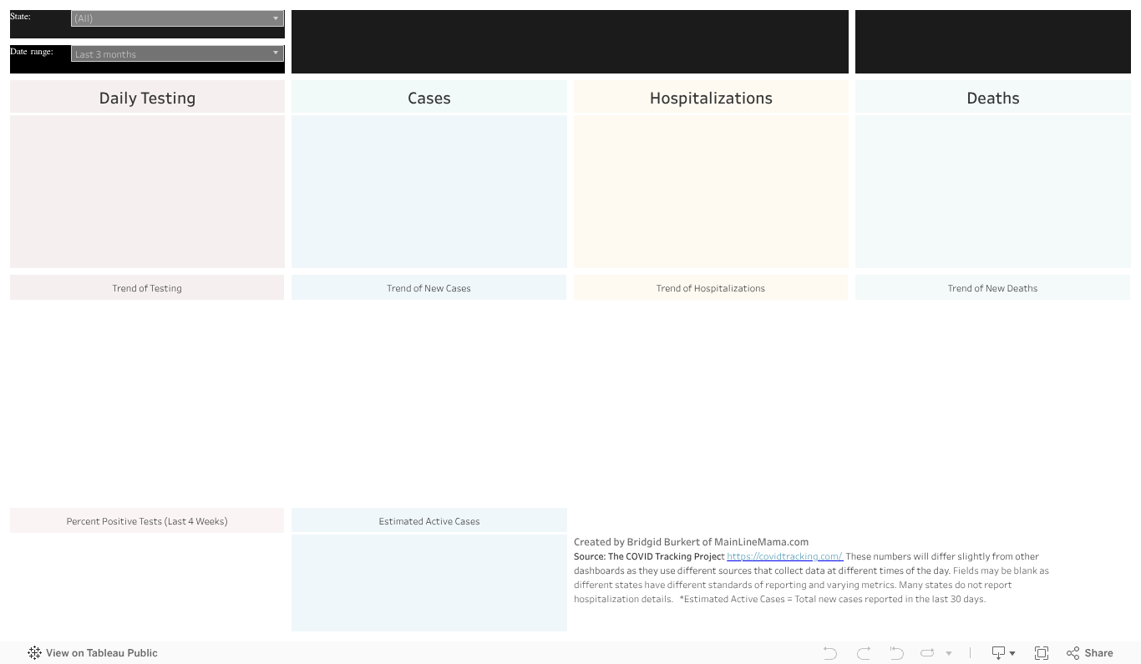Click Percent Positive Tests (Last 4 Weeks) label
1141x664 pixels.
147,521
